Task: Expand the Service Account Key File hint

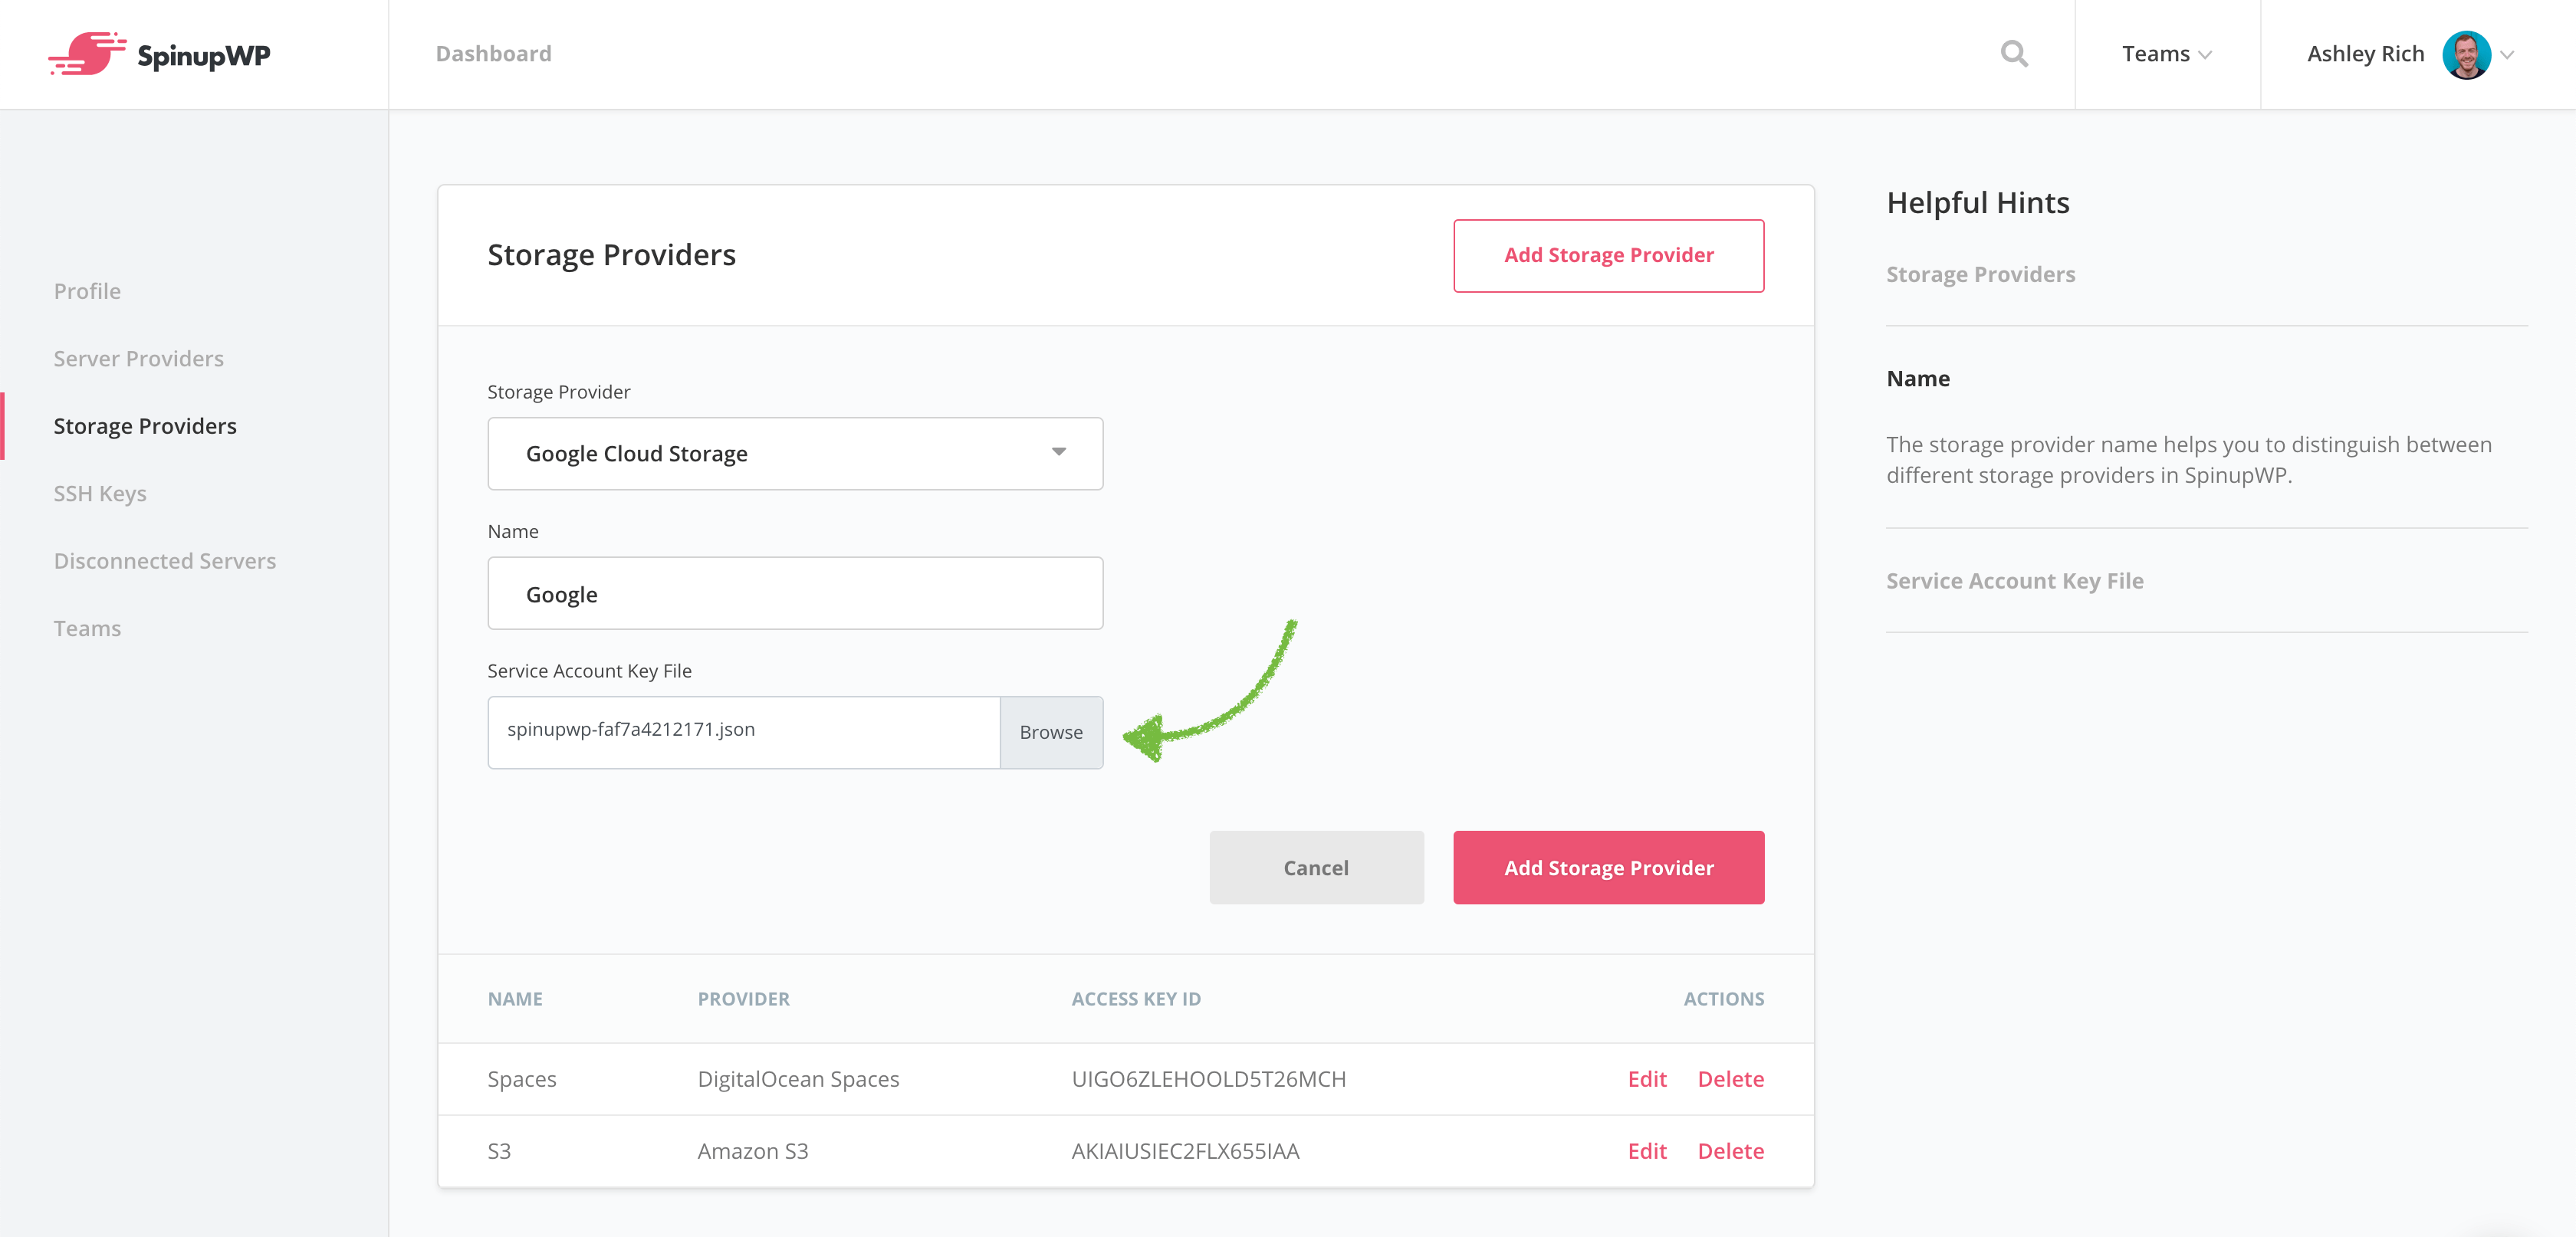Action: coord(2014,581)
